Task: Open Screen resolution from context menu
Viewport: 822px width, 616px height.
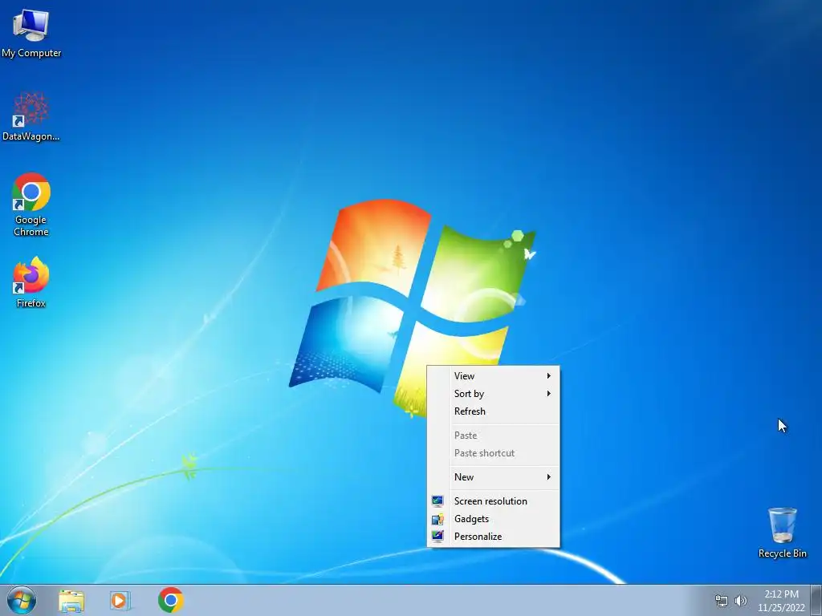Action: click(494, 500)
